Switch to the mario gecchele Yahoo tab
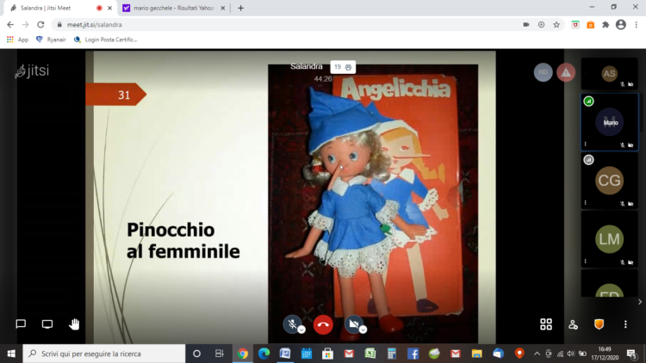The image size is (646, 363). click(x=173, y=8)
